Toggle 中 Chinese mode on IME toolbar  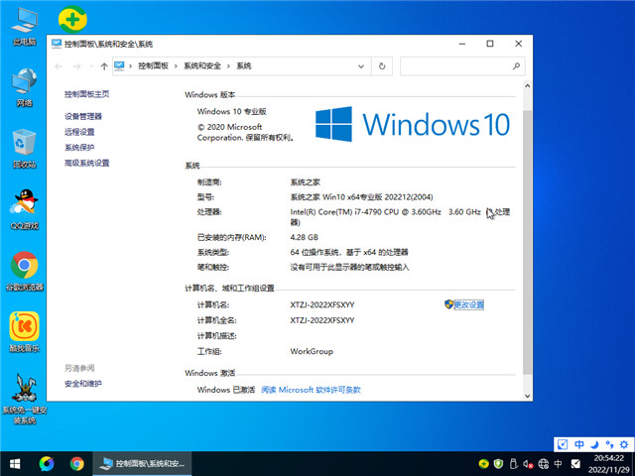pyautogui.click(x=579, y=444)
